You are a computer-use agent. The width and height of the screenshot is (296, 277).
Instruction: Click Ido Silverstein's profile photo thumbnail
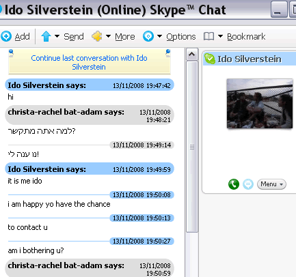tap(260, 104)
